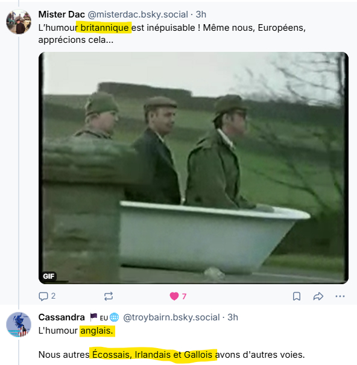The width and height of the screenshot is (357, 365).
Task: Click the GIF badge on the image
Action: [49, 276]
